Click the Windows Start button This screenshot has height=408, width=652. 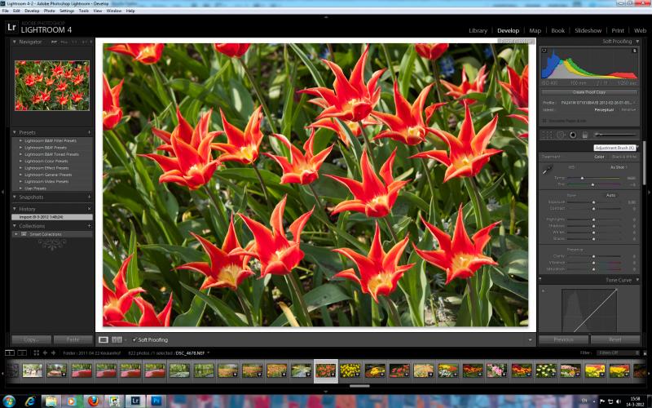tap(9, 401)
